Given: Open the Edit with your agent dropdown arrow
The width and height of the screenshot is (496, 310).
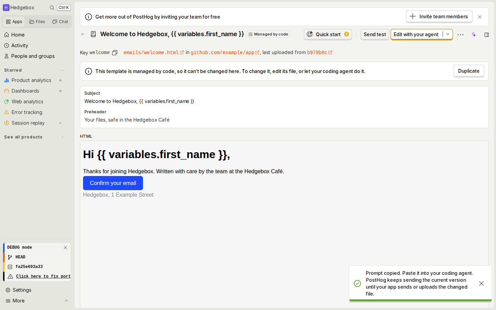Looking at the screenshot, I should tap(448, 34).
